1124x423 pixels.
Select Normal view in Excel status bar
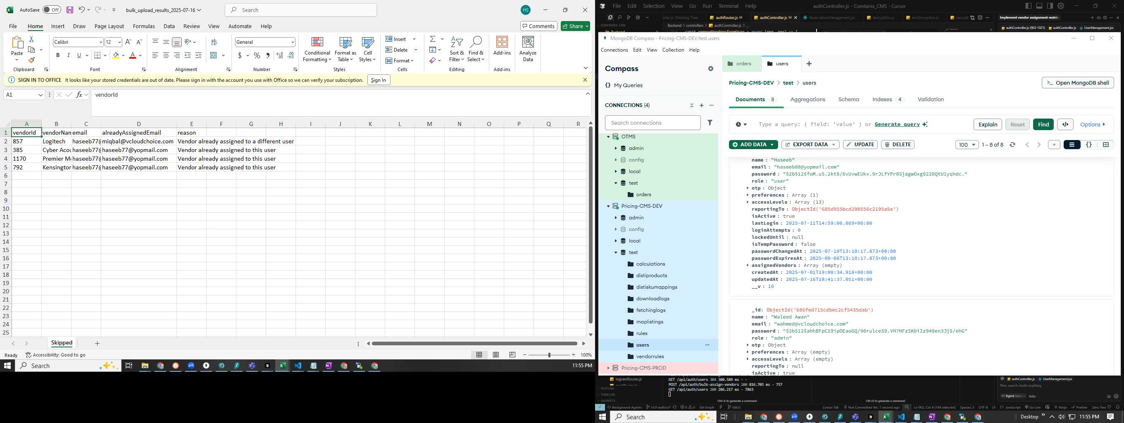pos(479,355)
